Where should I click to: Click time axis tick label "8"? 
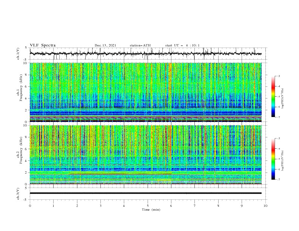tap(218, 206)
